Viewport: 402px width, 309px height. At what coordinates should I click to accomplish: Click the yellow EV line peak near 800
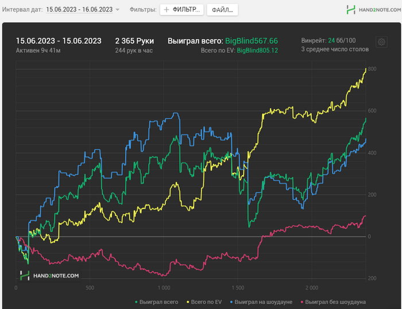[x=366, y=69]
